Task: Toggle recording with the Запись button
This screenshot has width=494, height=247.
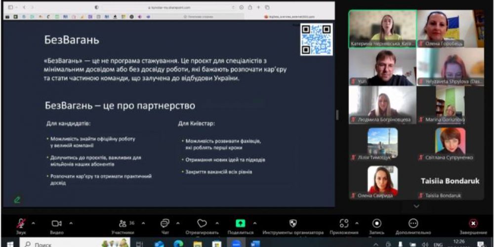Action: pyautogui.click(x=377, y=224)
